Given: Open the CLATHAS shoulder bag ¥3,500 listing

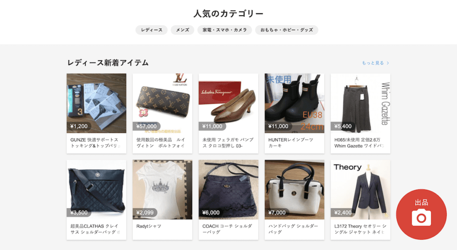Looking at the screenshot, I should (x=96, y=200).
